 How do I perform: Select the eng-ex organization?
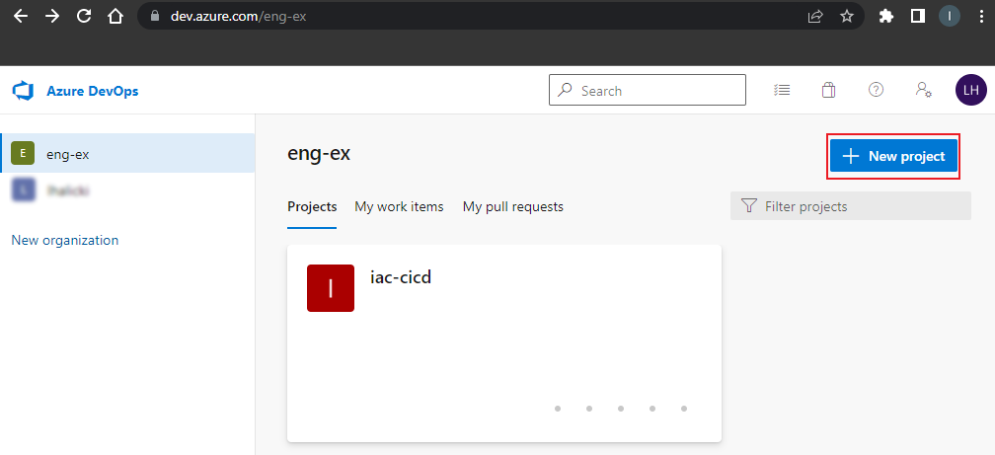[x=127, y=153]
